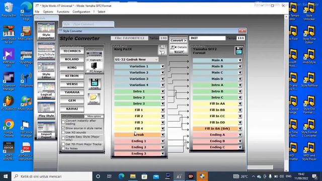Open the Options menu
Screen dimensions: 322x181
click(x=48, y=12)
